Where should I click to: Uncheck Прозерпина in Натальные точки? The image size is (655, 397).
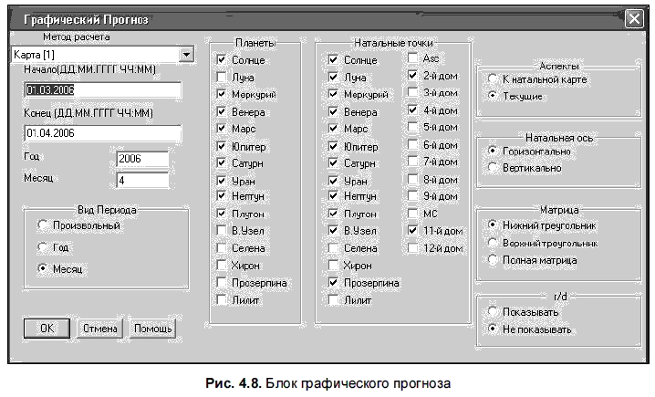click(333, 283)
